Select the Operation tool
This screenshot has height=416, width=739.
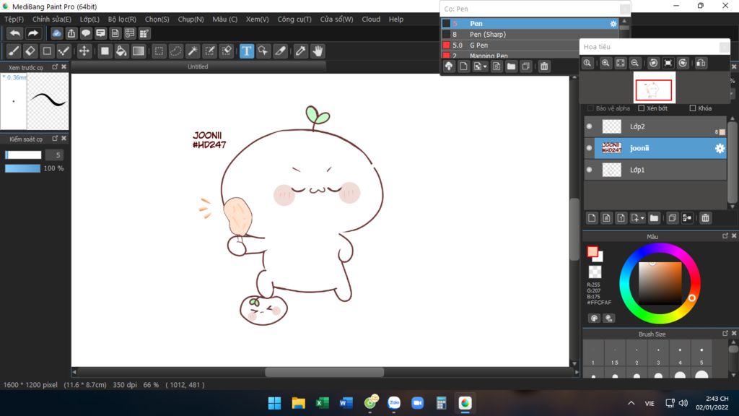(263, 51)
